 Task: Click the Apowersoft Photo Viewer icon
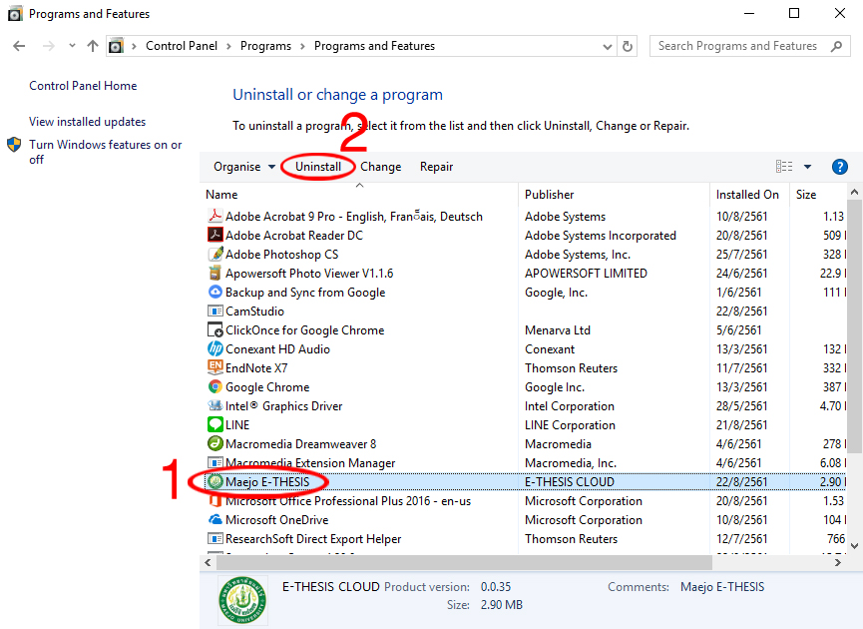[216, 274]
